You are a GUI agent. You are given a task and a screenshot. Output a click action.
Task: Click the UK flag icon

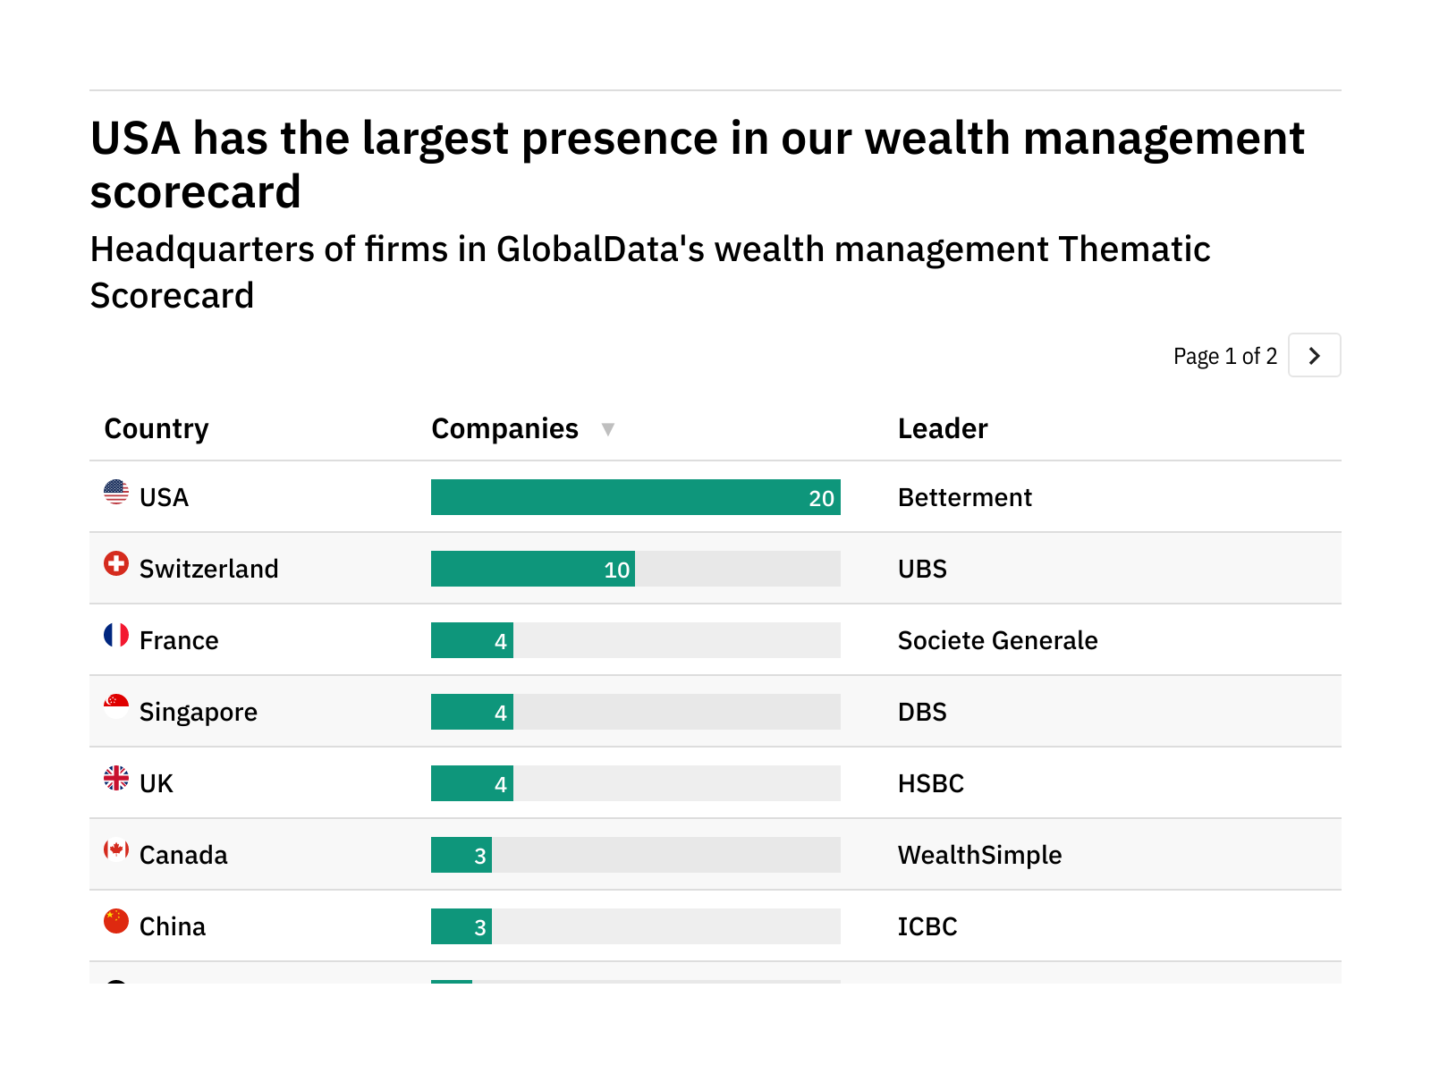[116, 778]
